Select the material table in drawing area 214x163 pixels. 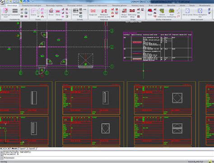(158, 47)
